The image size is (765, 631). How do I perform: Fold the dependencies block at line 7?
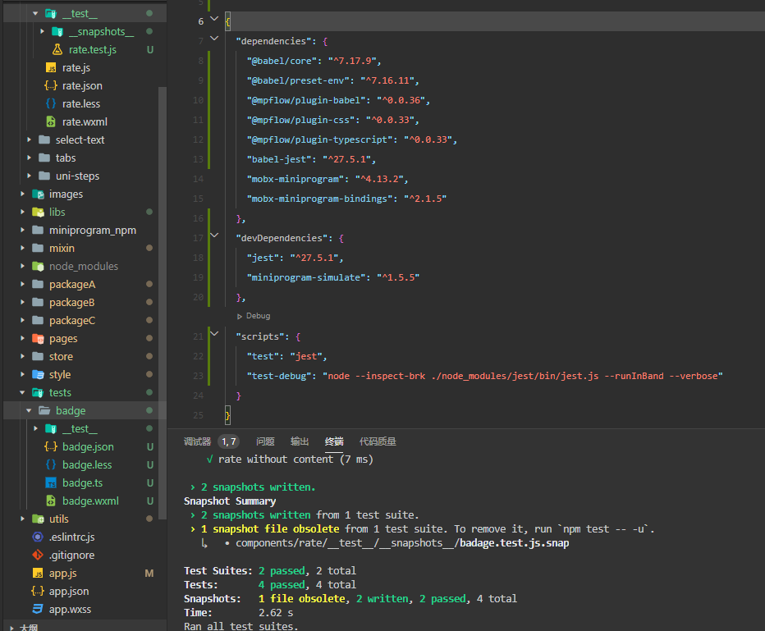point(214,38)
